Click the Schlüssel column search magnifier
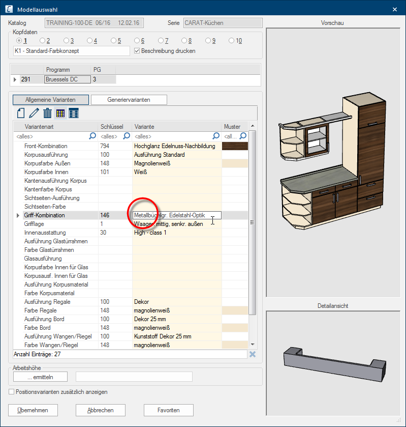Image resolution: width=406 pixels, height=427 pixels. pos(127,136)
